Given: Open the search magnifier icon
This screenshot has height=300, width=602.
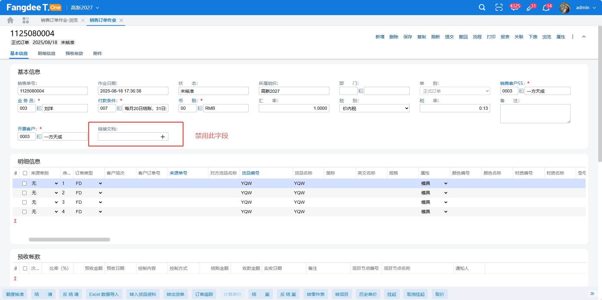Looking at the screenshot, I should pyautogui.click(x=482, y=8).
